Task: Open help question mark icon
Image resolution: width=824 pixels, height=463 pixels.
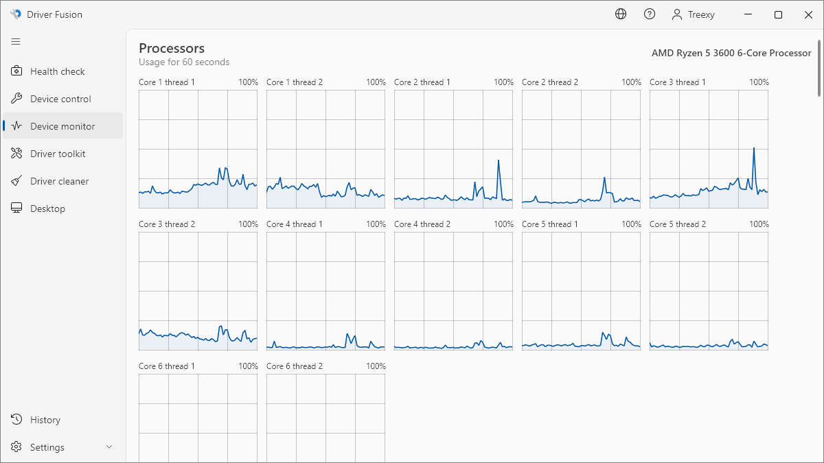Action: tap(650, 14)
